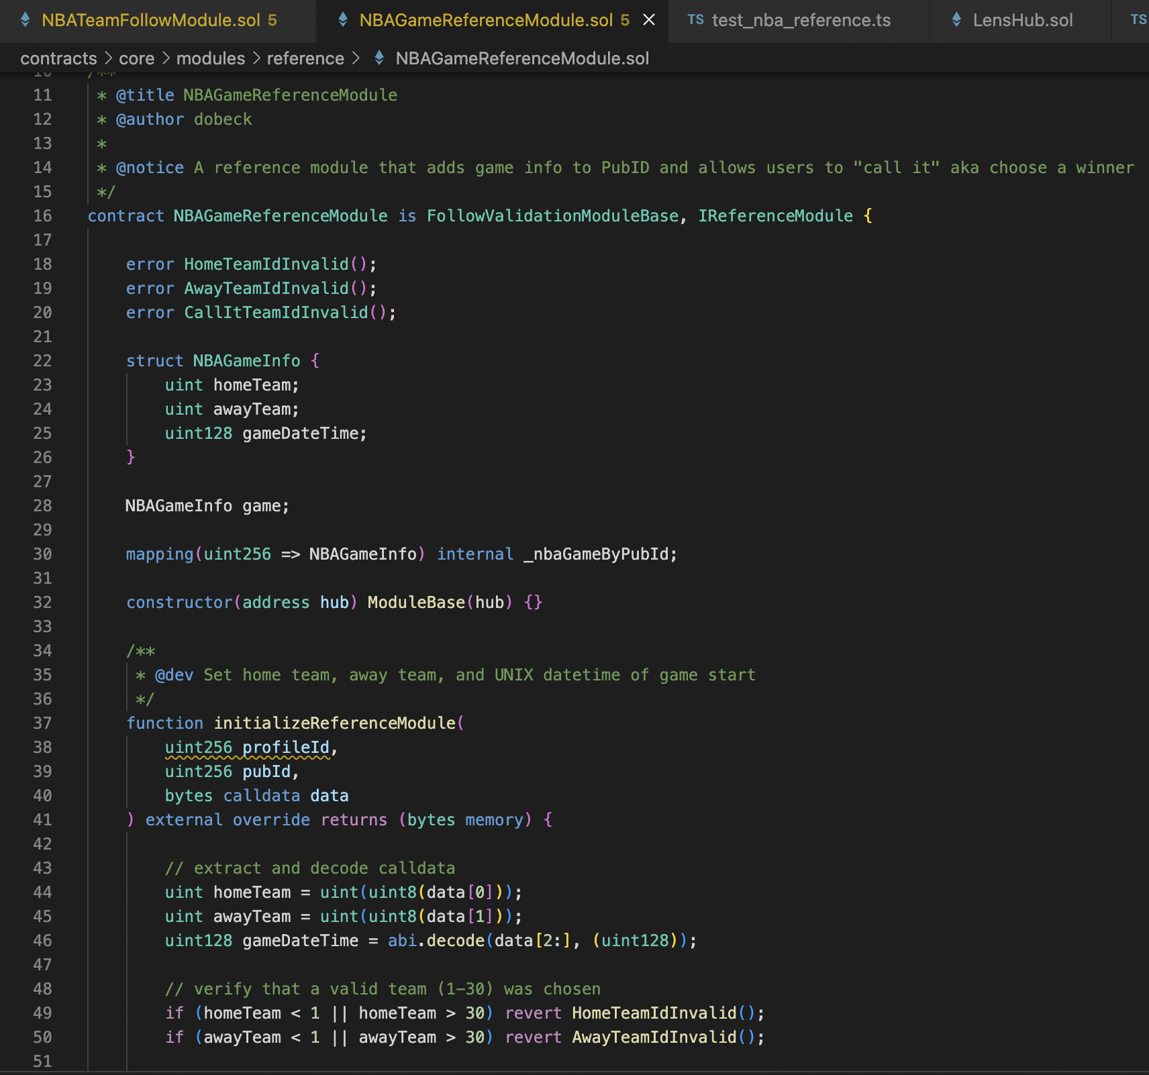Click 'initializeReferenceModule' function name
This screenshot has height=1075, width=1149.
[334, 723]
